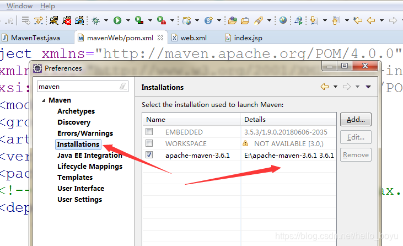The height and width of the screenshot is (246, 403).
Task: Select Installations preference page
Action: (x=78, y=144)
